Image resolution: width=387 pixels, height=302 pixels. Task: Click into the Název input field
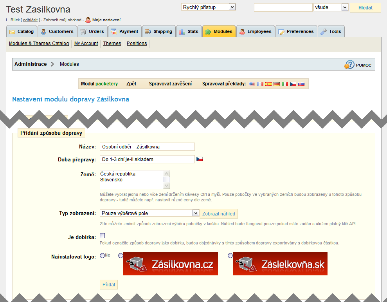coord(147,147)
